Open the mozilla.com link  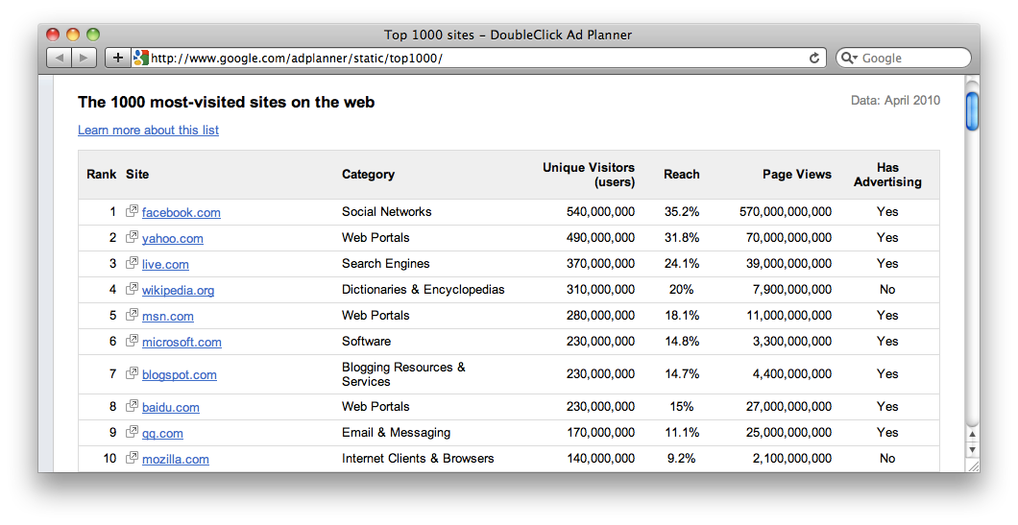click(176, 460)
